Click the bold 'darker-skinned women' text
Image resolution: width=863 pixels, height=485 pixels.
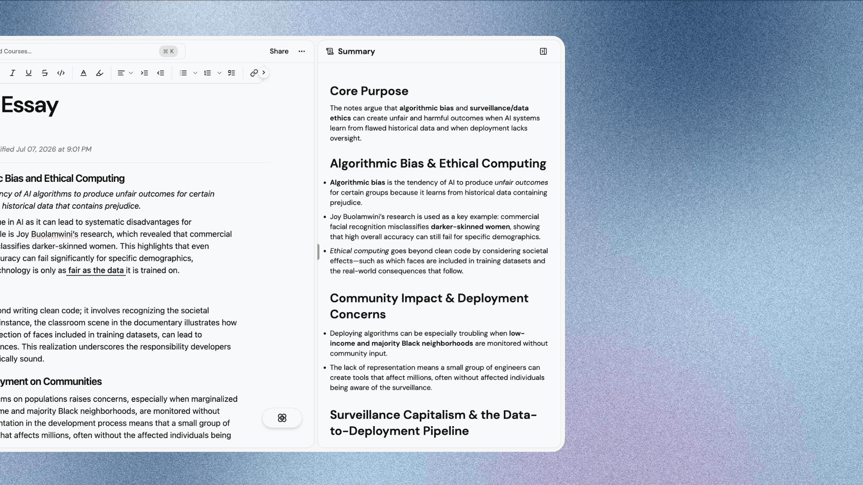pyautogui.click(x=470, y=227)
